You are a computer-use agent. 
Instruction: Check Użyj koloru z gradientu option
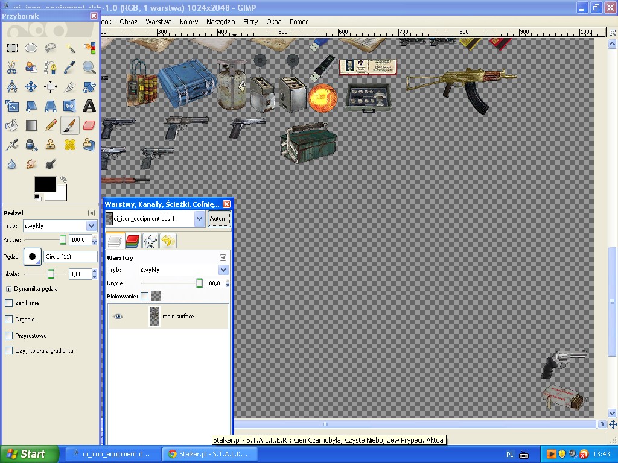[8, 350]
